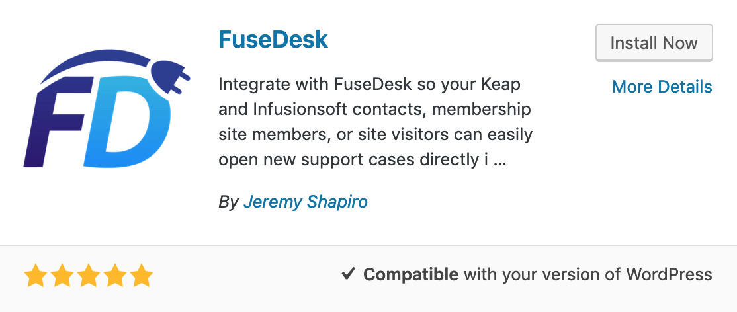
Task: Open the More Details link
Action: (x=662, y=87)
